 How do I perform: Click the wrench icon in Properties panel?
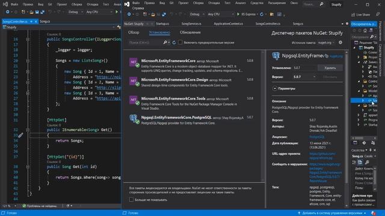pos(367,162)
